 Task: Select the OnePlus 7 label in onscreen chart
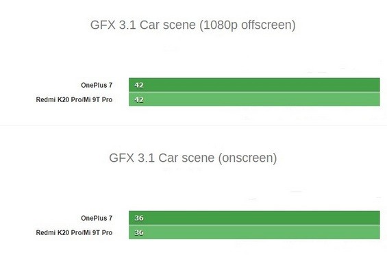97,218
